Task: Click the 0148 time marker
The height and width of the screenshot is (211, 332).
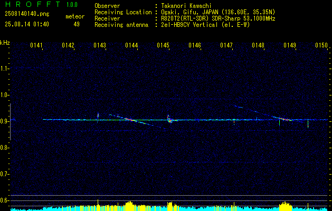Action: pyautogui.click(x=258, y=45)
